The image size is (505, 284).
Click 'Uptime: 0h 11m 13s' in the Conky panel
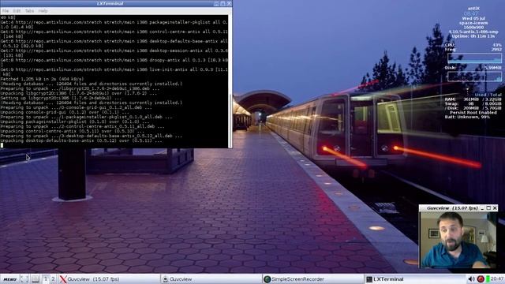coord(473,36)
